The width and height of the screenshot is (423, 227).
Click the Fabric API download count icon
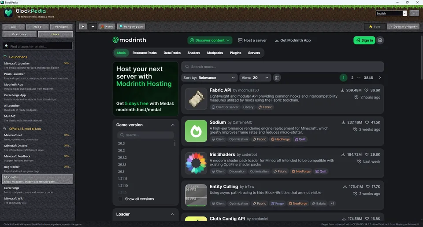point(342,90)
